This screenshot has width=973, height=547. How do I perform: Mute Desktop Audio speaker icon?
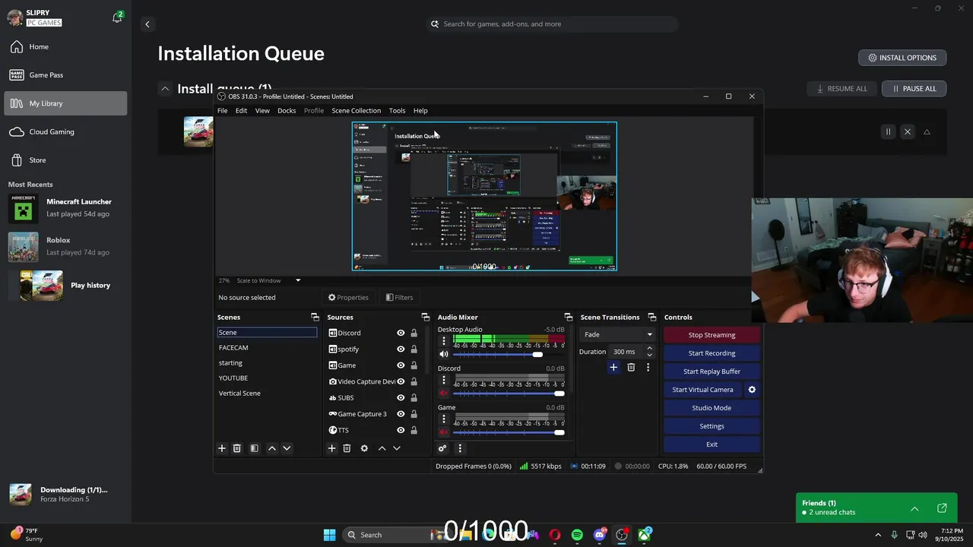pos(444,354)
